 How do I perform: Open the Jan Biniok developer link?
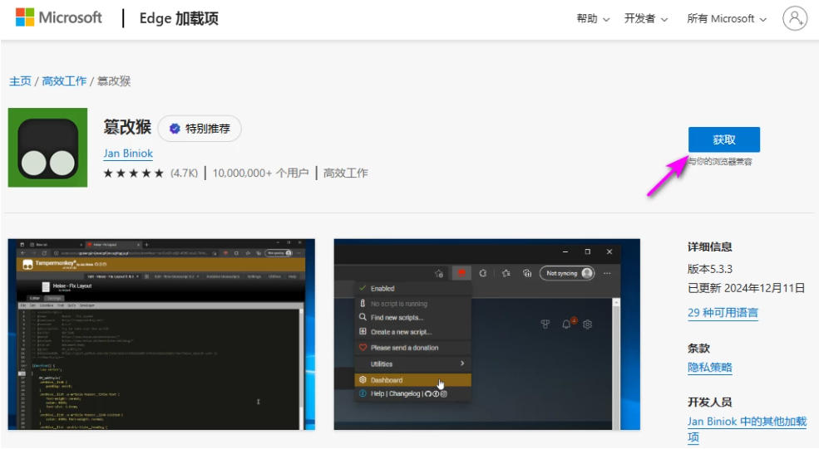(x=128, y=154)
